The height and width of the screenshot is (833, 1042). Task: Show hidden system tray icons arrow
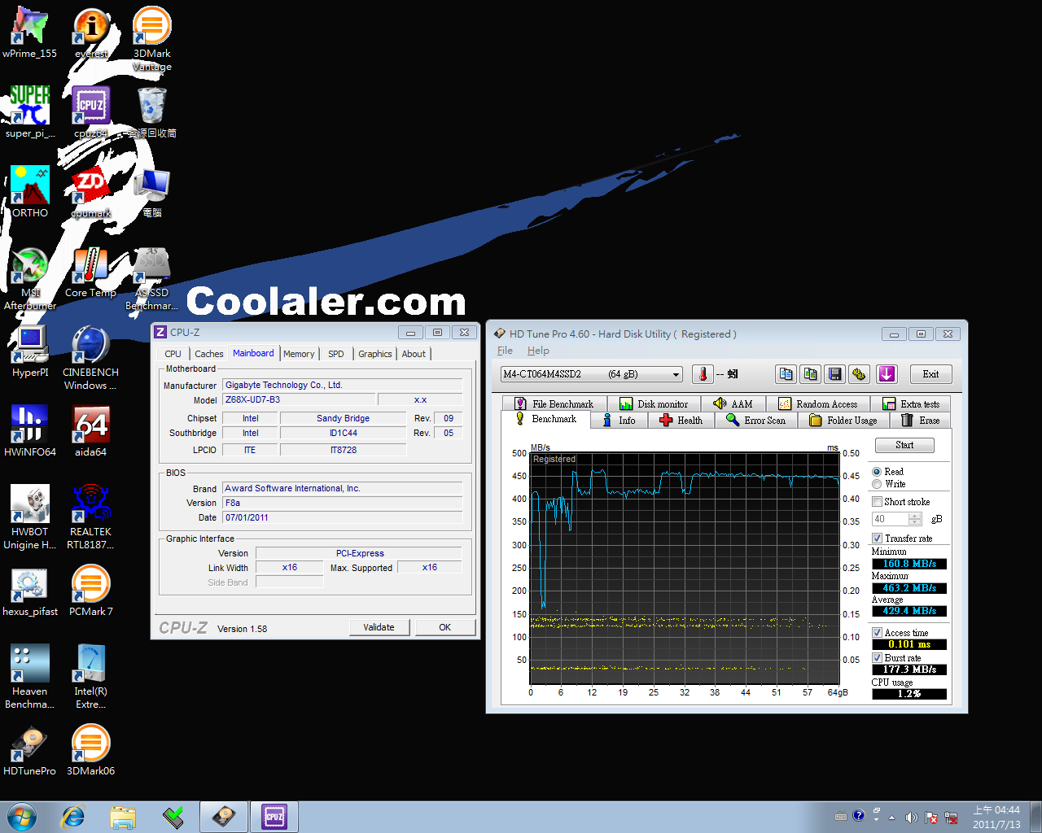(891, 818)
